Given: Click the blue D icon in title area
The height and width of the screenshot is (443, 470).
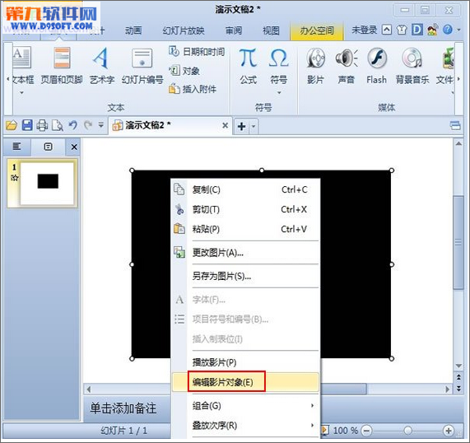Looking at the screenshot, I should pyautogui.click(x=417, y=30).
